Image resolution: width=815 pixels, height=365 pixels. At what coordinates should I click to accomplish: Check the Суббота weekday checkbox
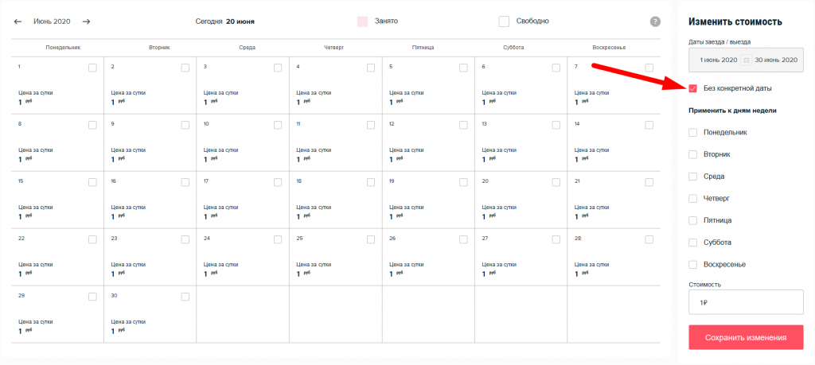pos(693,242)
